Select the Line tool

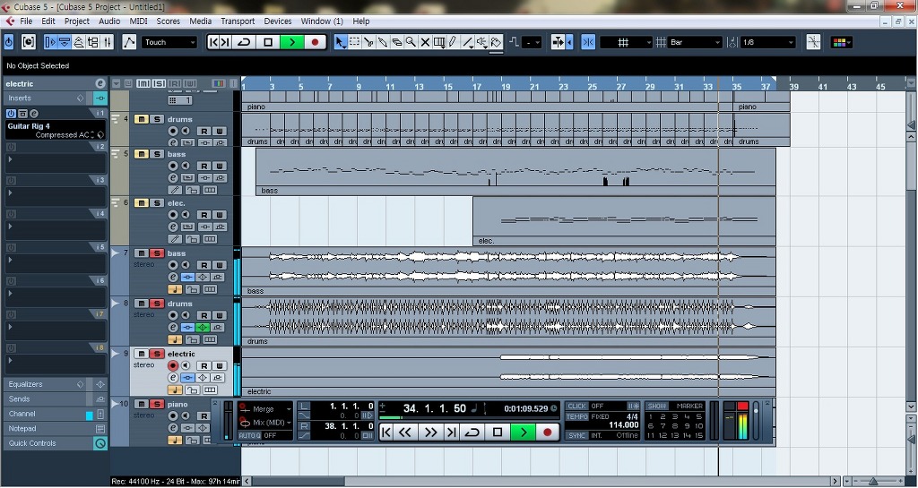pyautogui.click(x=467, y=42)
